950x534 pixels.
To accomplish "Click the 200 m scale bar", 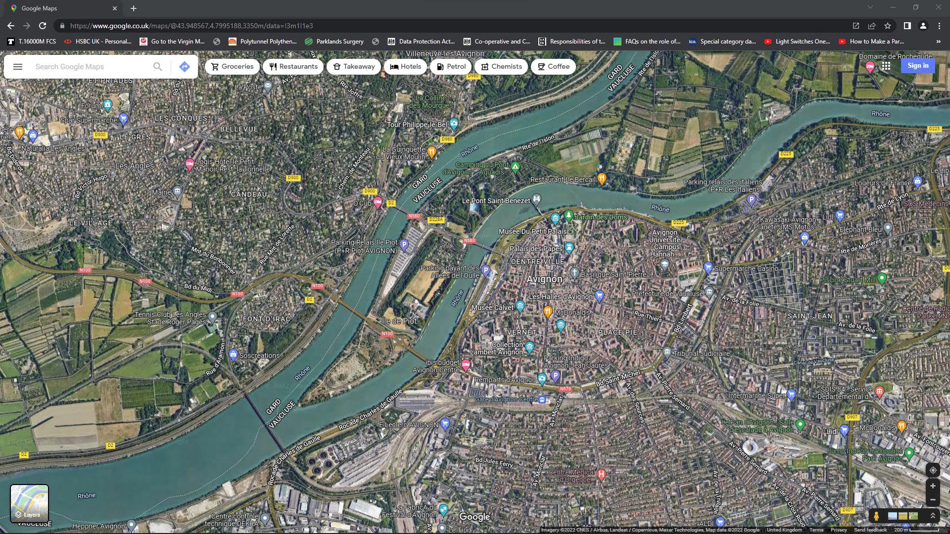I will tap(916, 530).
